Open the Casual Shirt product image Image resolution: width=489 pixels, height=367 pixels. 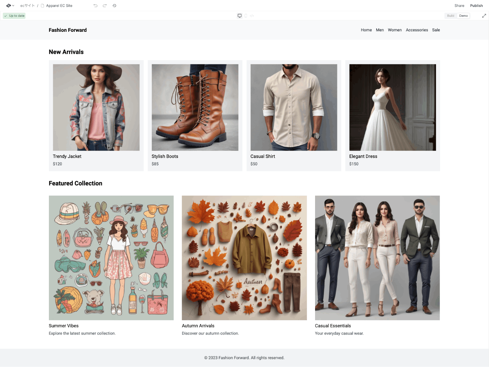point(294,107)
